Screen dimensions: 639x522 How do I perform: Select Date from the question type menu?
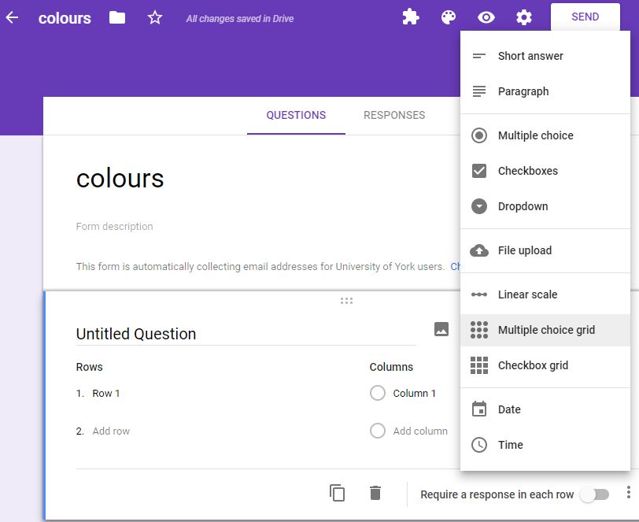tap(508, 409)
